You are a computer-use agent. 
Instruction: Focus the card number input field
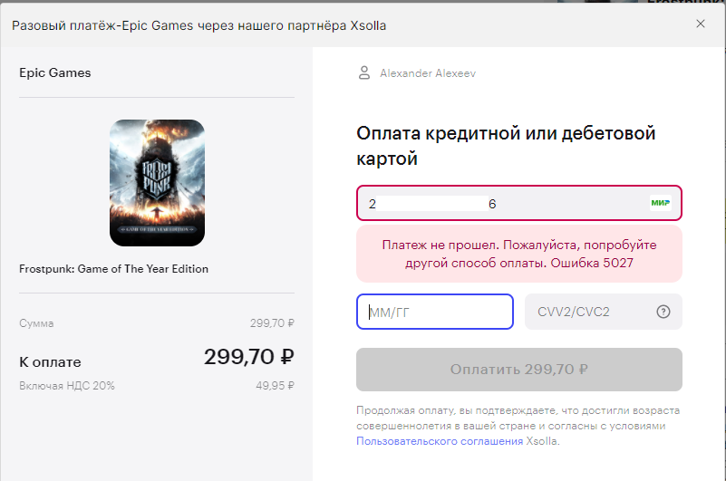click(519, 203)
